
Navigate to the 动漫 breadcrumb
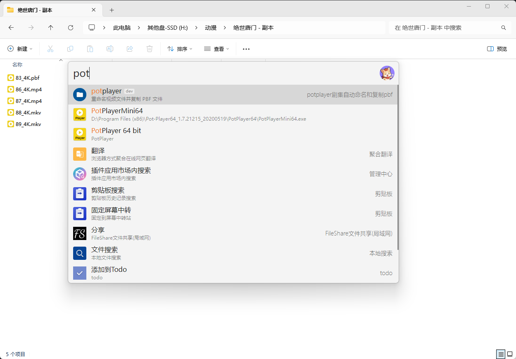211,28
